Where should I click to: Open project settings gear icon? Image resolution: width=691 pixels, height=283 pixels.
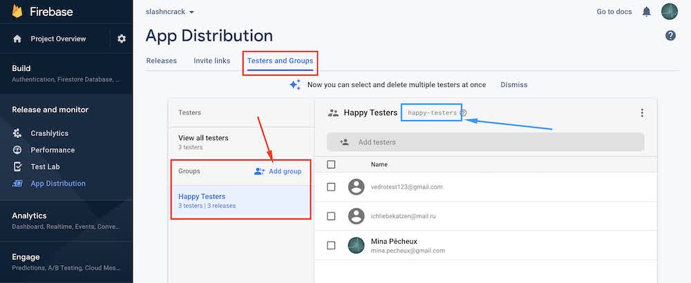(122, 39)
